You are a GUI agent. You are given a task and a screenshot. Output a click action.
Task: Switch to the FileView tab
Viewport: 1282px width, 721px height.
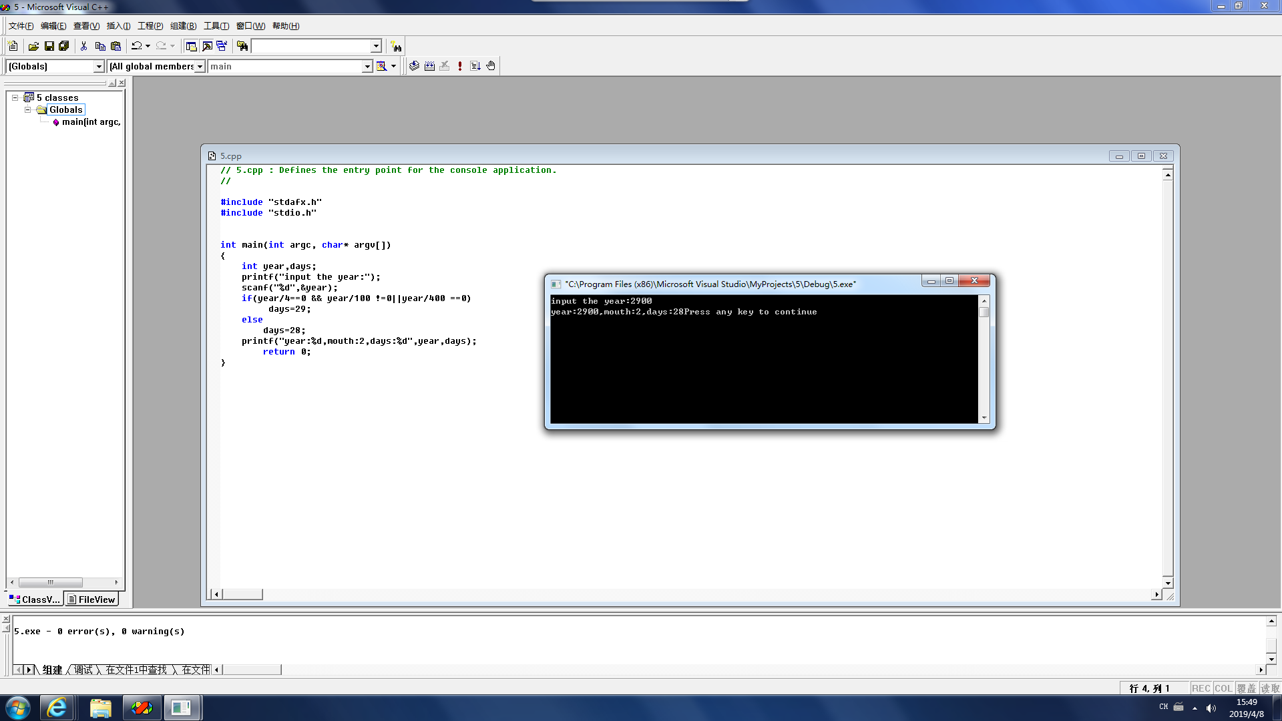91,599
